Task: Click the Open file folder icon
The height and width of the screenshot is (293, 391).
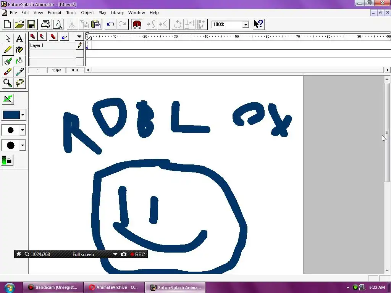Action: 19,24
